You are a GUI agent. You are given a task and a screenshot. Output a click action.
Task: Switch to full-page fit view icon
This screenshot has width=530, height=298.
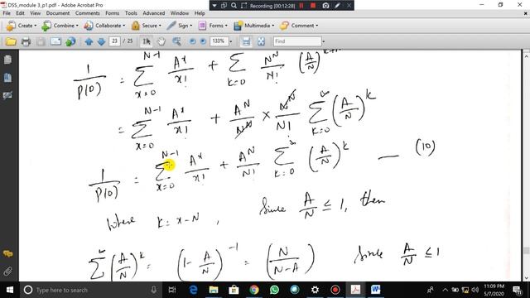(261, 41)
